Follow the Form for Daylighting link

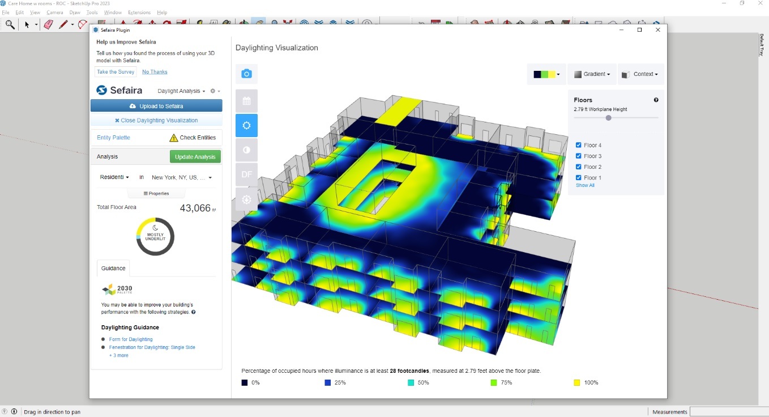pos(131,339)
